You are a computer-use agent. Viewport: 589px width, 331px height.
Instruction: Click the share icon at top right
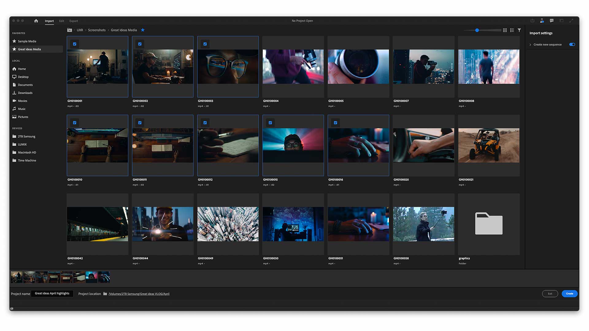coord(532,21)
